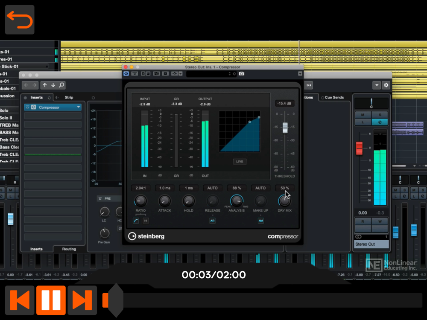Click the Pre Gain knob
The width and height of the screenshot is (427, 320).
(104, 233)
